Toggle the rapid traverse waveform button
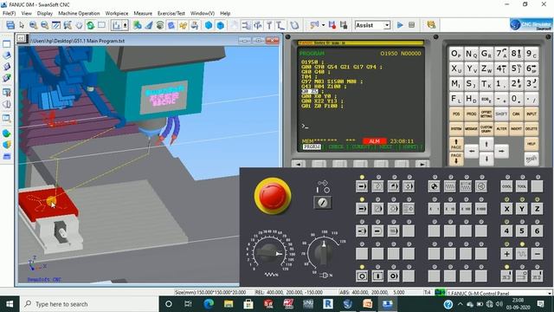Screen dimensions: 554x312 click(522, 254)
